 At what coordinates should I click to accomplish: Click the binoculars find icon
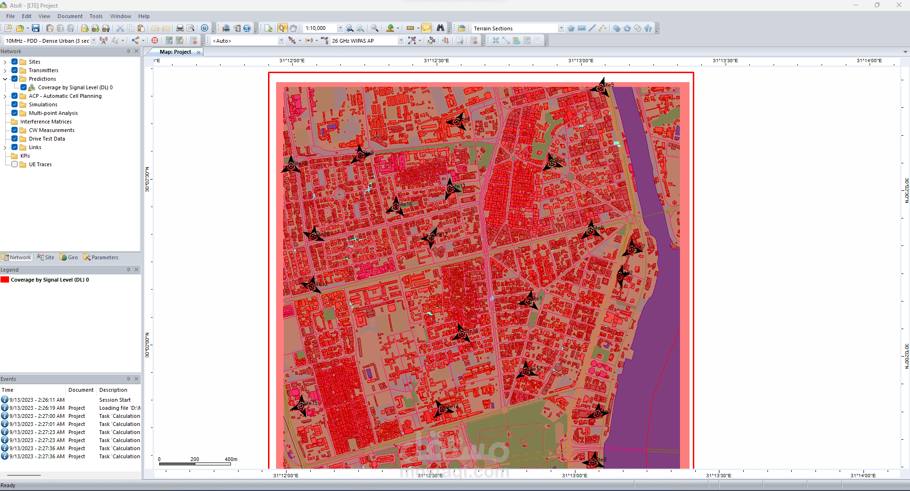pyautogui.click(x=441, y=28)
